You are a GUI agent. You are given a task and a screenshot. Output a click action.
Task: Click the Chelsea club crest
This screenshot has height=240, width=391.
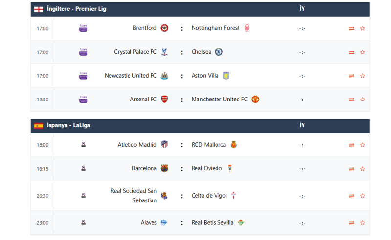[x=219, y=52]
